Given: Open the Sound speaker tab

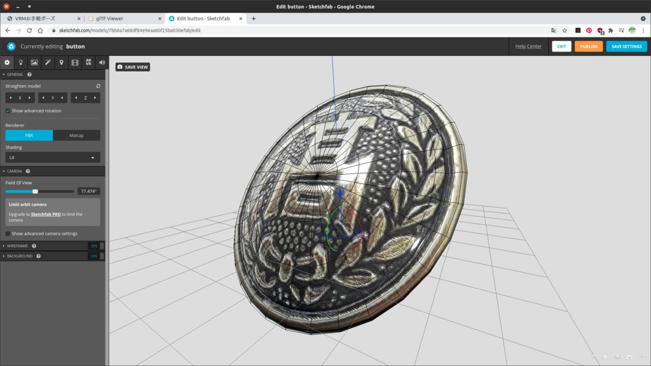Looking at the screenshot, I should coord(102,63).
